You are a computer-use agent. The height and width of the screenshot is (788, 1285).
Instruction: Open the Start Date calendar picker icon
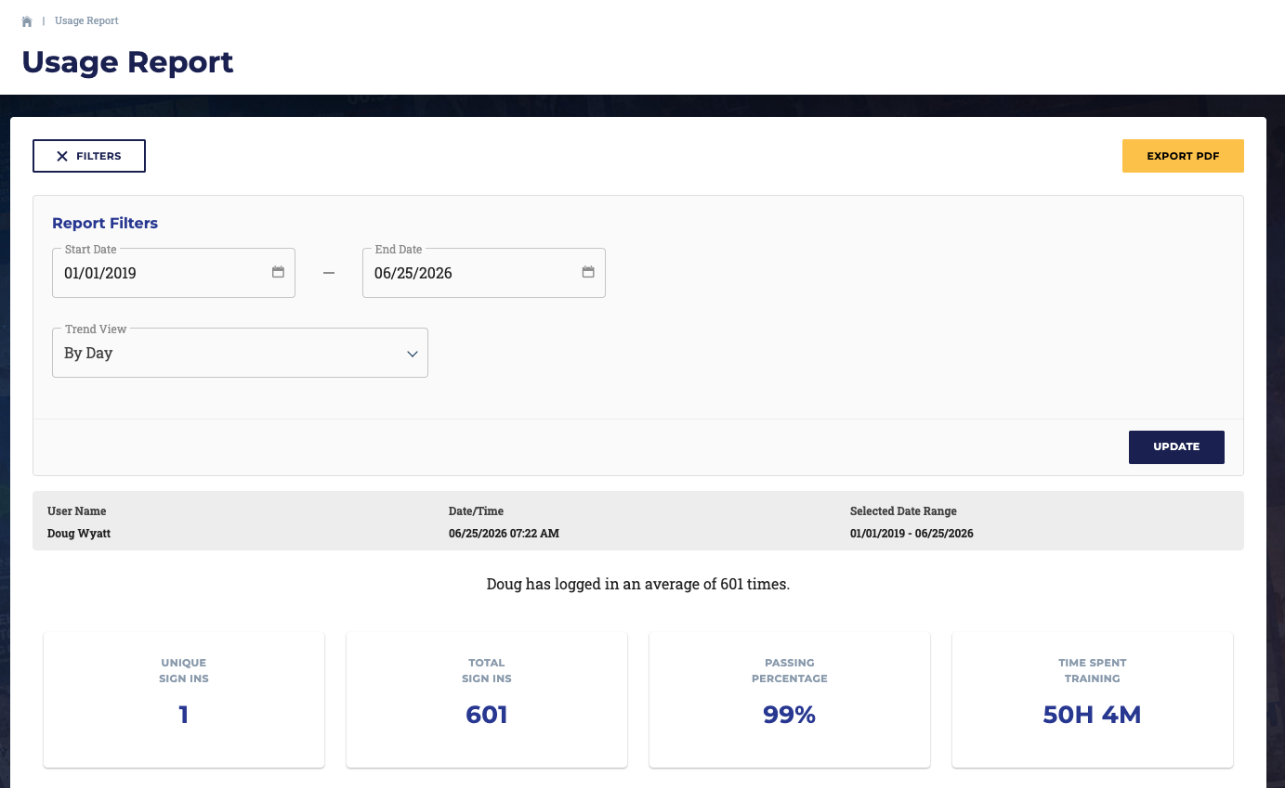[278, 272]
